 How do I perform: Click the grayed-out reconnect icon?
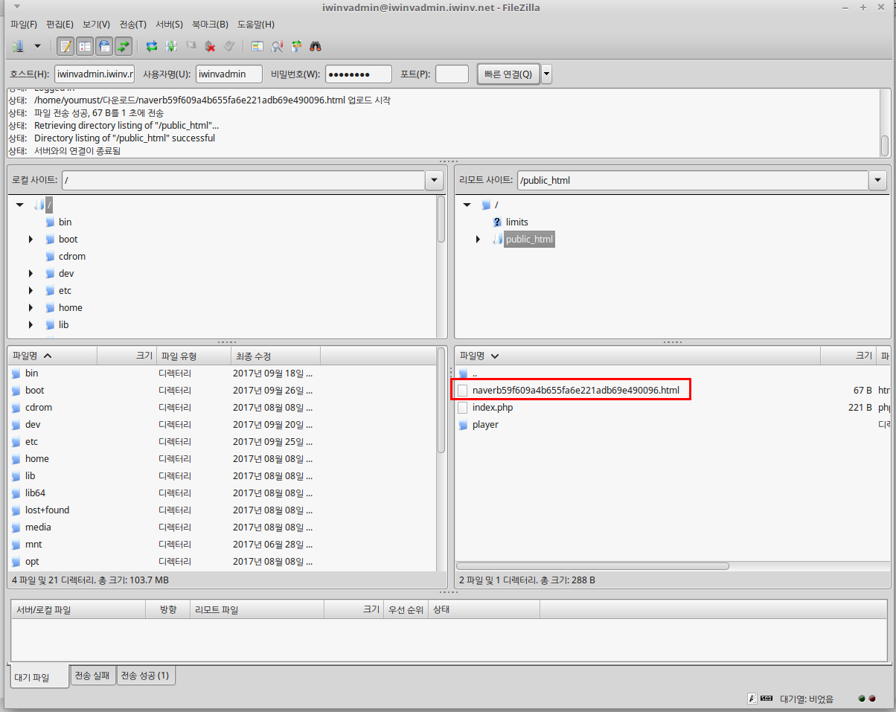click(229, 46)
